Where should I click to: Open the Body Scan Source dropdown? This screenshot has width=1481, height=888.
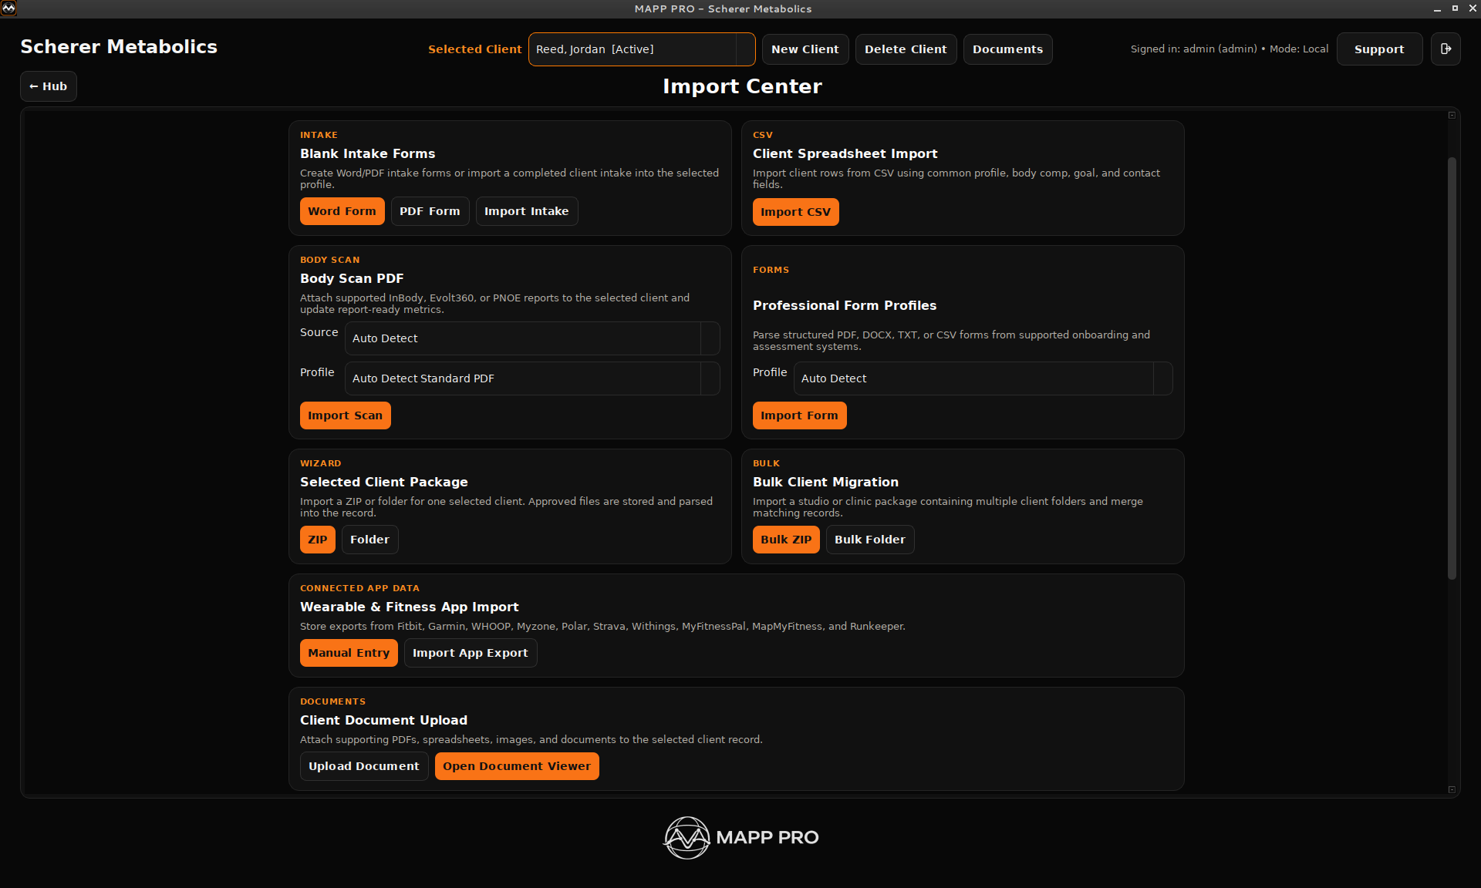tap(532, 338)
